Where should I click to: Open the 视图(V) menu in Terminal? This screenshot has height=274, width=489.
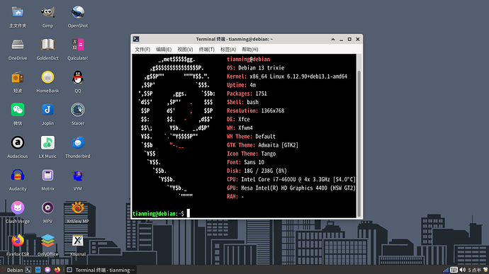point(185,50)
